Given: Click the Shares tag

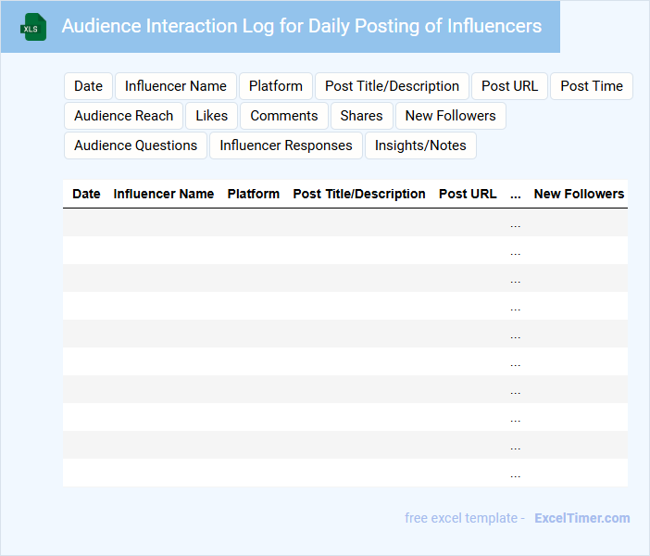Looking at the screenshot, I should pos(361,116).
